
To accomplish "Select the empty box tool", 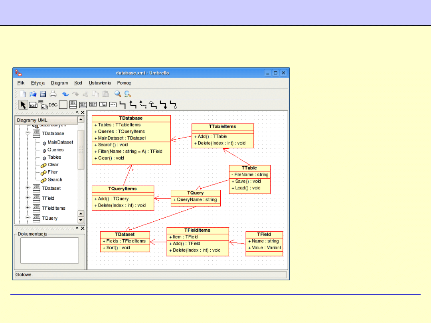I will point(63,105).
